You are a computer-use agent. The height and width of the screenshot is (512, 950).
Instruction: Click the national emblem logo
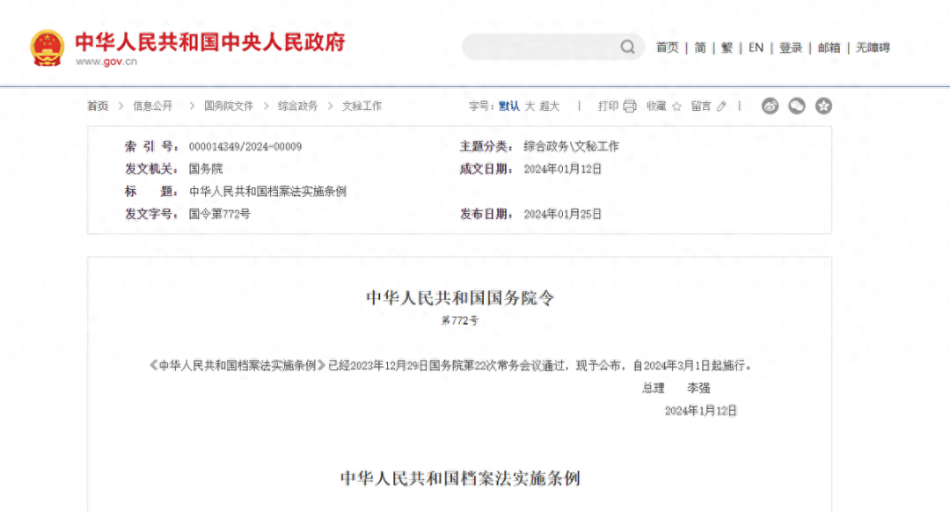point(47,48)
